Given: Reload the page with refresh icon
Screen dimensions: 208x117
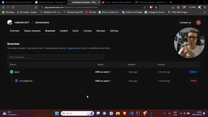Looking at the screenshot, I should (13, 7).
